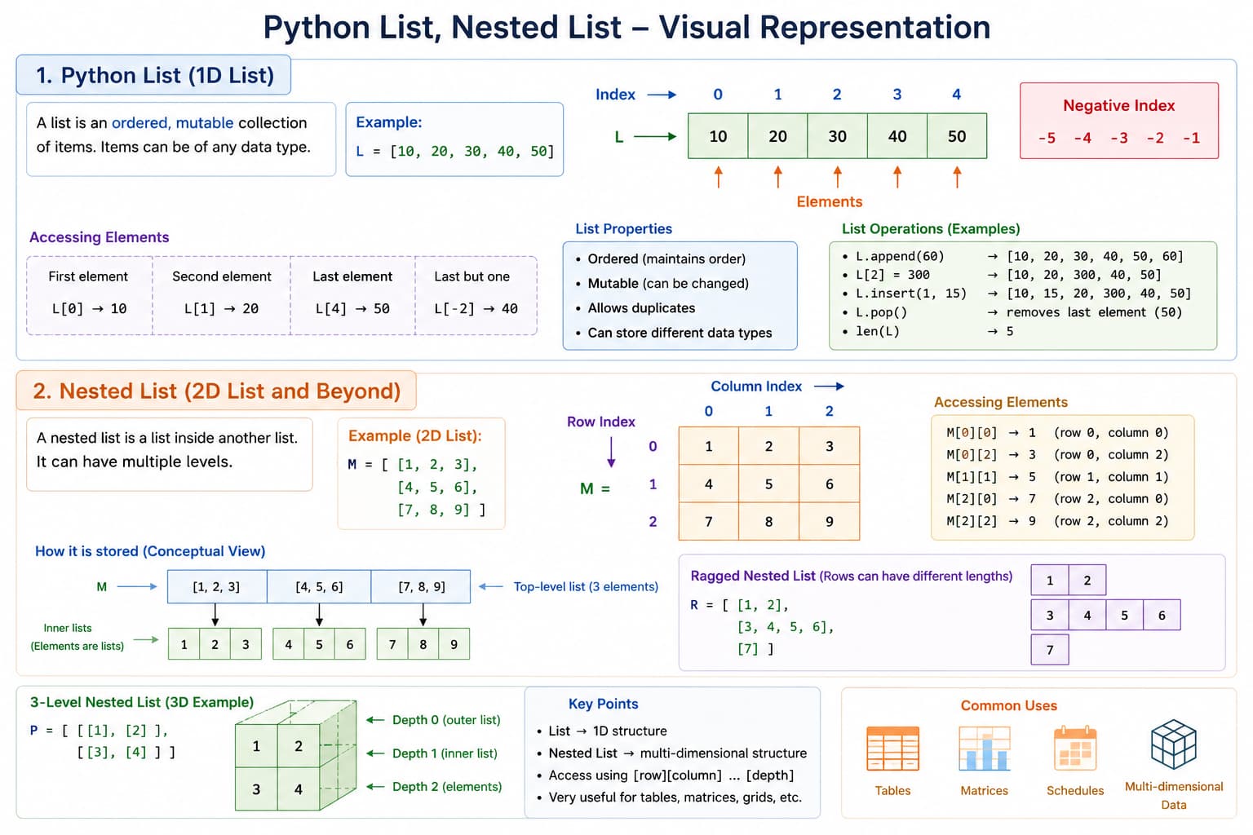
Task: Click the Schedules calendar icon
Action: [x=1075, y=749]
